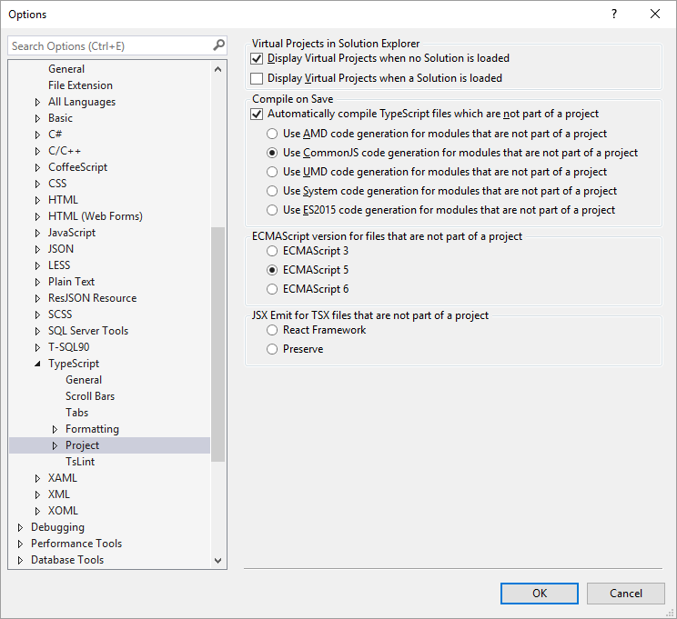Viewport: 677px width, 619px height.
Task: Open the TsLint options page
Action: (x=80, y=462)
